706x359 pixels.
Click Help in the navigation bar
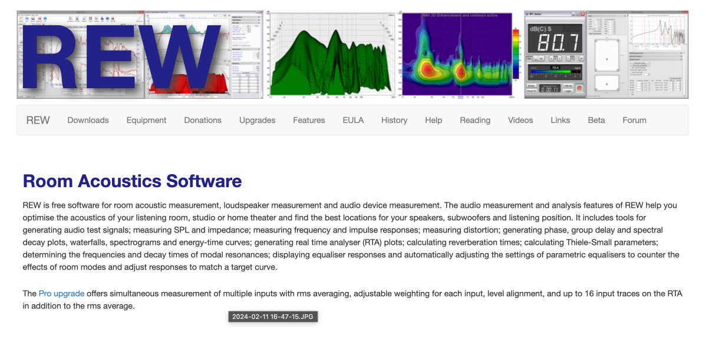(434, 120)
